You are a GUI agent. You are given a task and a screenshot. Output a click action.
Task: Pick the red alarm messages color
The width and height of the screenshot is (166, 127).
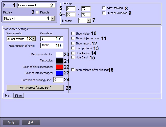pos(59,67)
